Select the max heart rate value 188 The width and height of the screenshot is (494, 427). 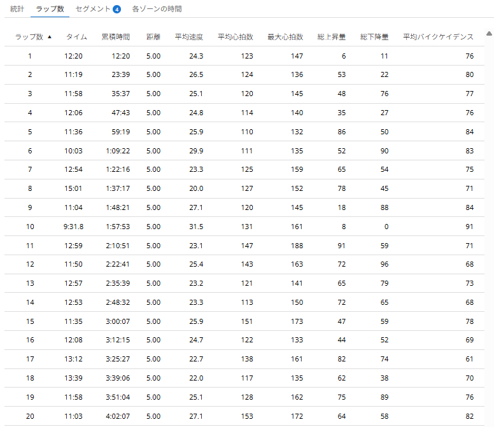click(296, 246)
